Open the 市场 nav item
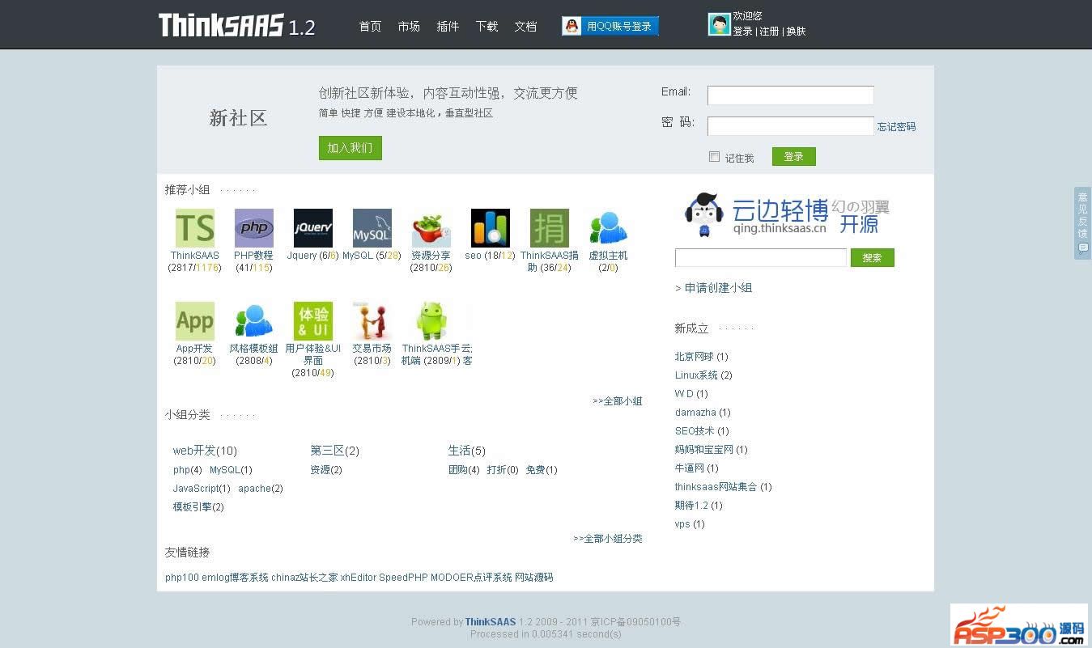 409,27
